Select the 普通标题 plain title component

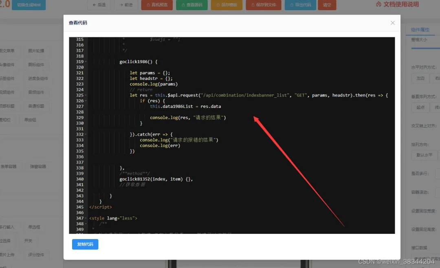[x=36, y=106]
